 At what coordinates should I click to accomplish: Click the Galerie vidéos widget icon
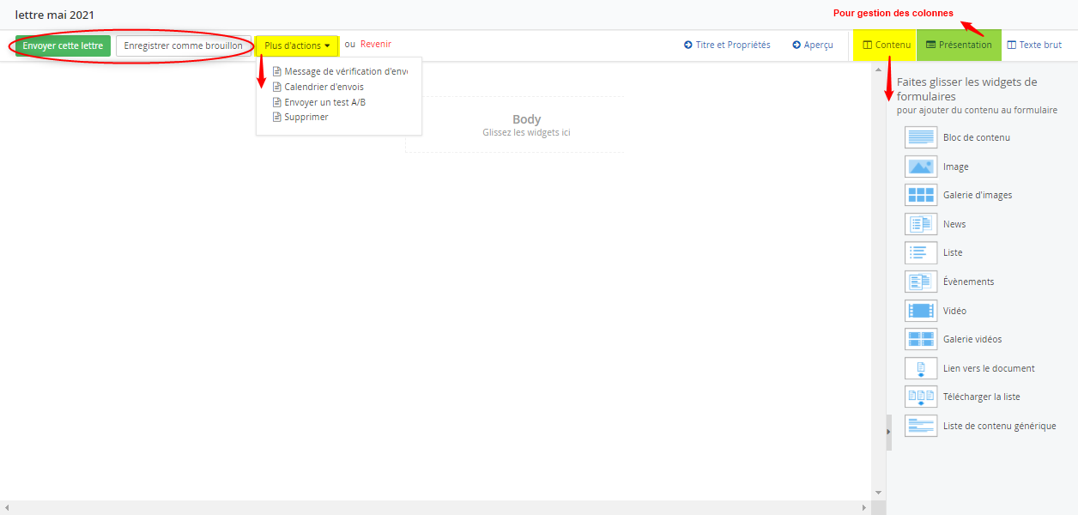(921, 339)
